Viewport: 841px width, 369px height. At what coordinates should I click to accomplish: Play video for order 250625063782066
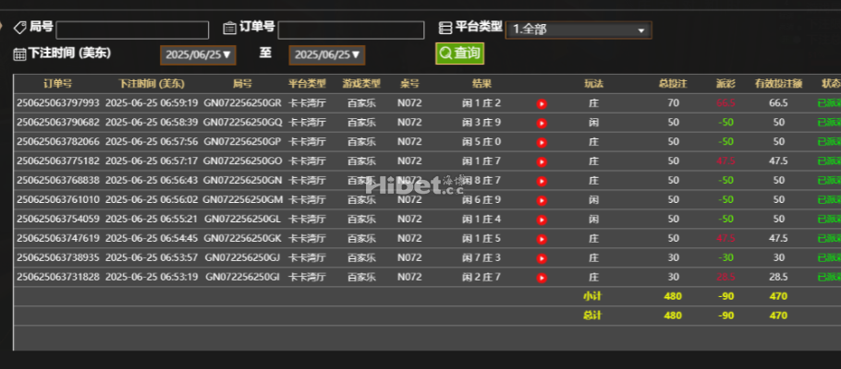[x=542, y=142]
